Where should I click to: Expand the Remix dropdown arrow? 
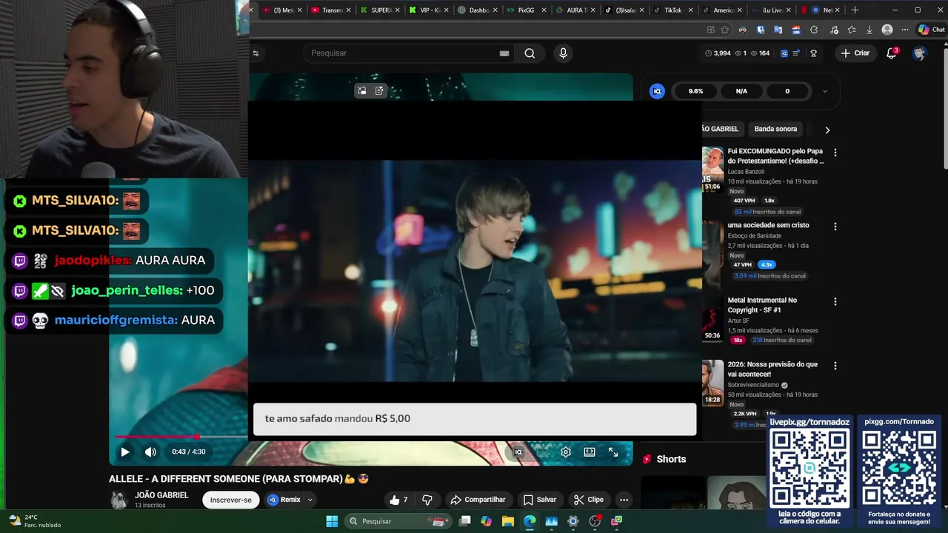(x=310, y=500)
